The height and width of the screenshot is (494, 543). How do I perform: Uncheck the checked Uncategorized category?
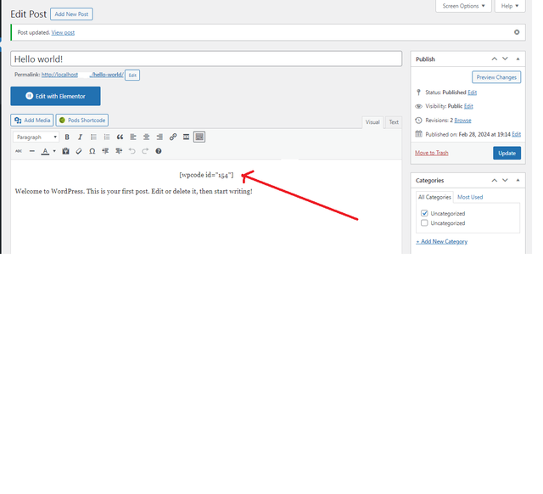coord(424,213)
